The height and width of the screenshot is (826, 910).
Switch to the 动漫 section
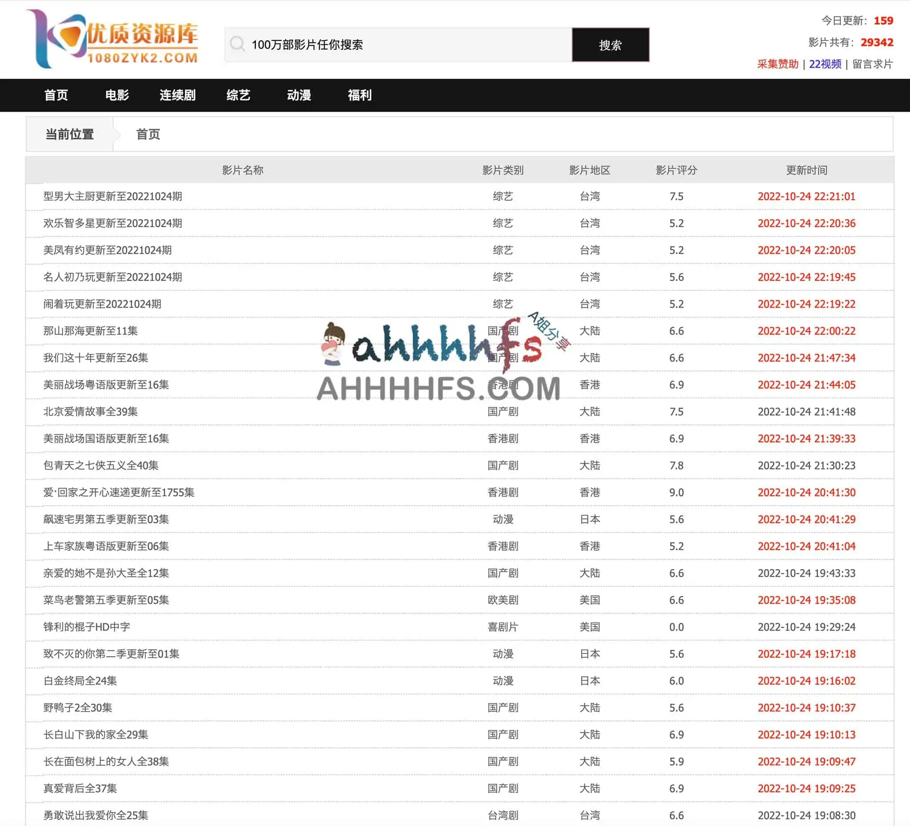coord(299,95)
